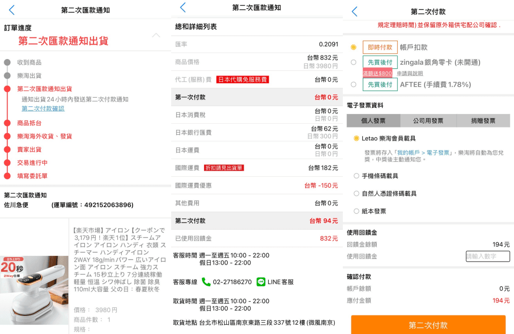Tap back arrow on 第二次付款 screen
Image resolution: width=514 pixels, height=334 pixels.
tap(354, 11)
